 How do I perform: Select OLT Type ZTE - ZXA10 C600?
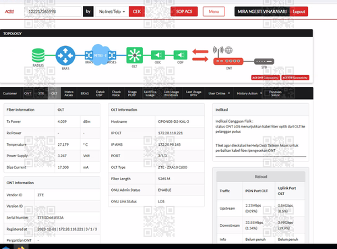(x=173, y=167)
